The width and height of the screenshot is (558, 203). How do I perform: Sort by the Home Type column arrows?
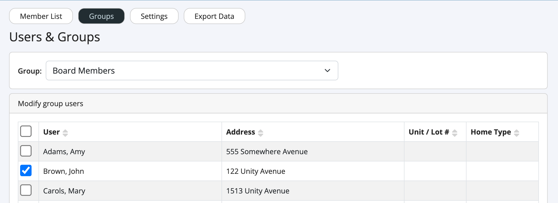[x=517, y=133]
